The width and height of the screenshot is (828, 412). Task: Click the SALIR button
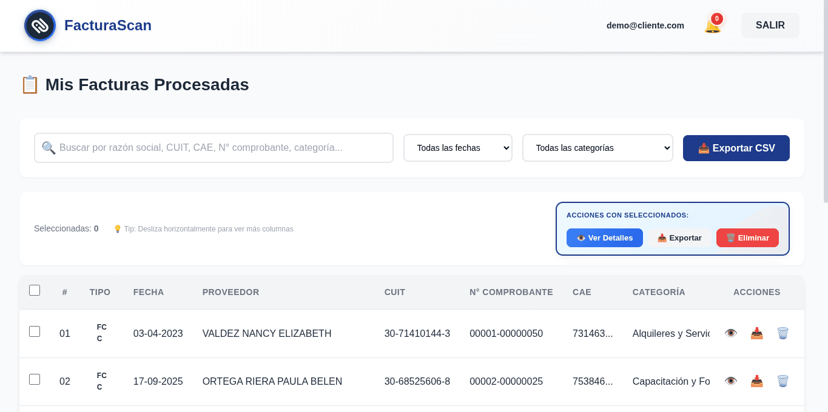(770, 25)
